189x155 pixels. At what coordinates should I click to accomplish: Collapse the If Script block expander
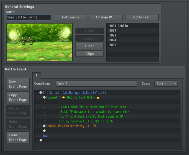[37, 92]
